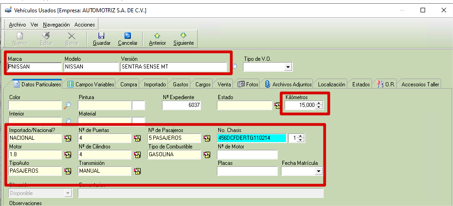453x206 pixels.
Task: Click the app icon in title bar
Action: (8, 10)
